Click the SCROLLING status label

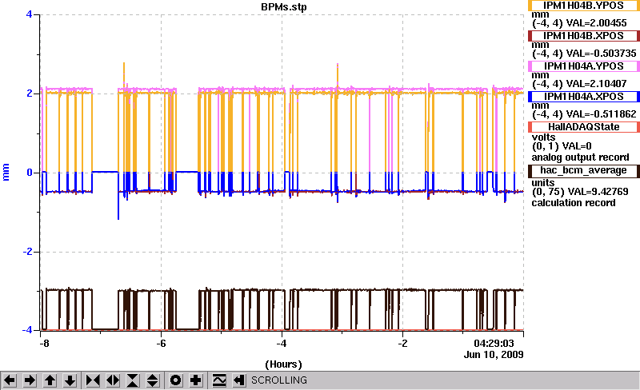click(x=279, y=380)
